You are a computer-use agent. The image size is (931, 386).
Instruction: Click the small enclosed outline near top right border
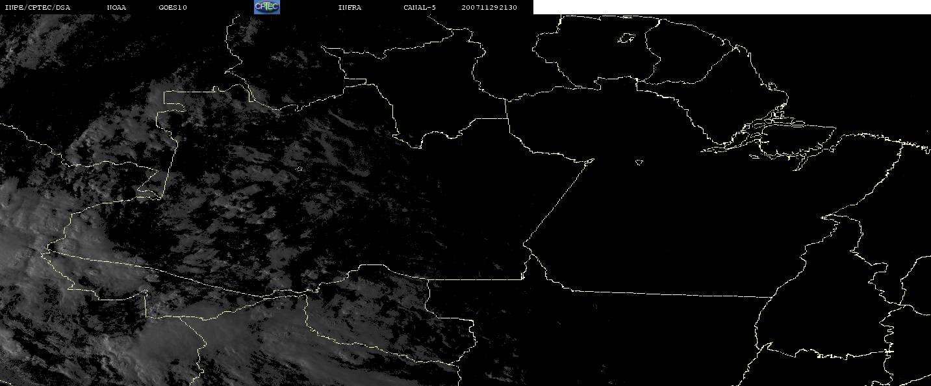[626, 38]
